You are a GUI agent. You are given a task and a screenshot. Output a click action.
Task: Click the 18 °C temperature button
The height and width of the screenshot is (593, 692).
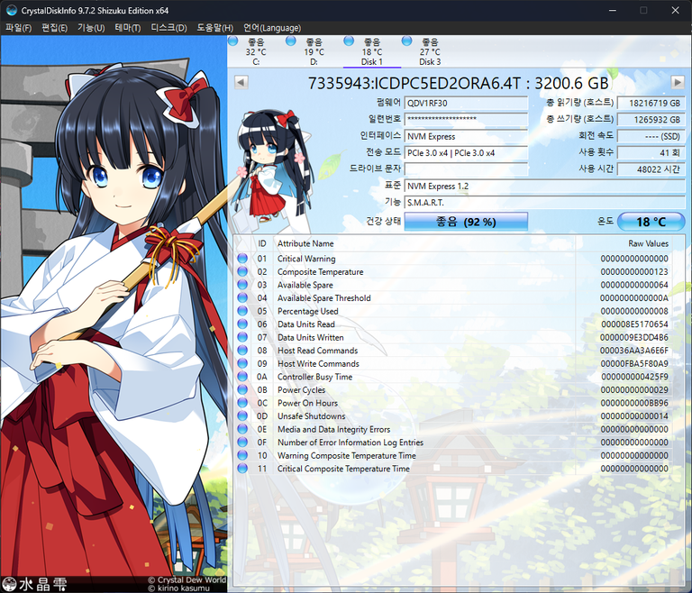pyautogui.click(x=651, y=222)
